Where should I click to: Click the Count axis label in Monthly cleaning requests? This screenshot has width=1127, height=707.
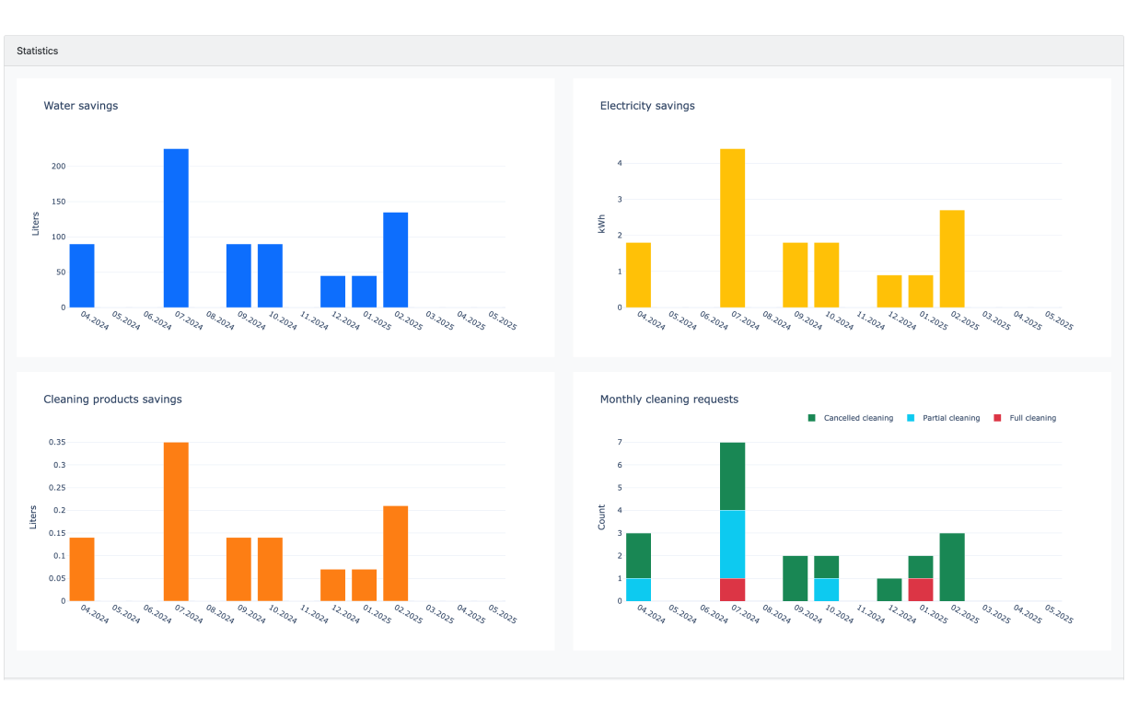[x=603, y=516]
